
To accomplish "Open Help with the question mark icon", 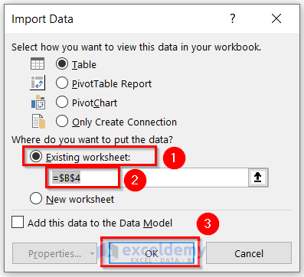I will pyautogui.click(x=233, y=18).
